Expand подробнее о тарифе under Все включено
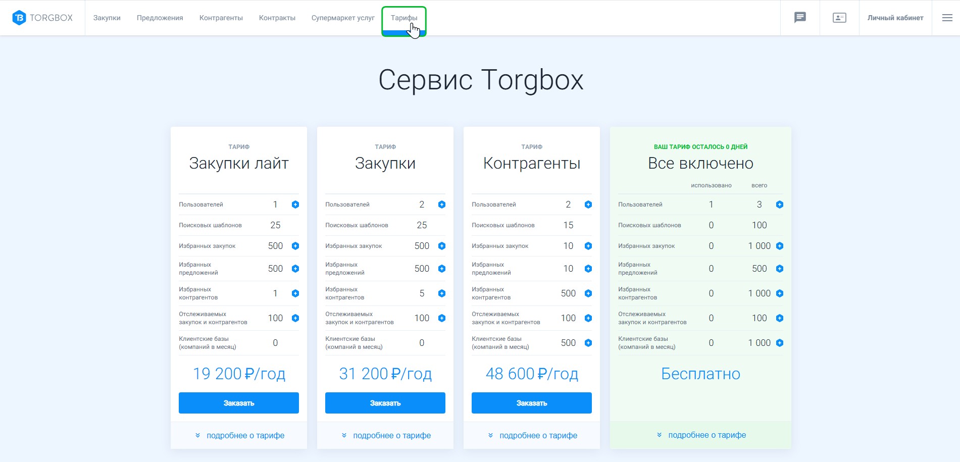Viewport: 960px width, 462px height. click(701, 435)
